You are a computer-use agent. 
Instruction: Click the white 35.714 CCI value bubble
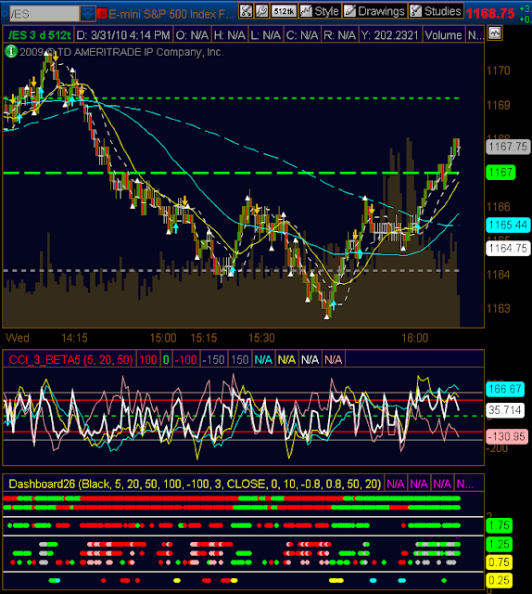pos(505,410)
